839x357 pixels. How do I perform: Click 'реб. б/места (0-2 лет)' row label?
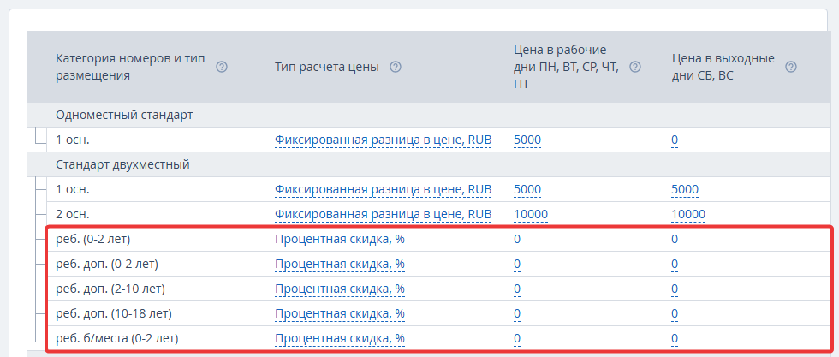pyautogui.click(x=116, y=338)
